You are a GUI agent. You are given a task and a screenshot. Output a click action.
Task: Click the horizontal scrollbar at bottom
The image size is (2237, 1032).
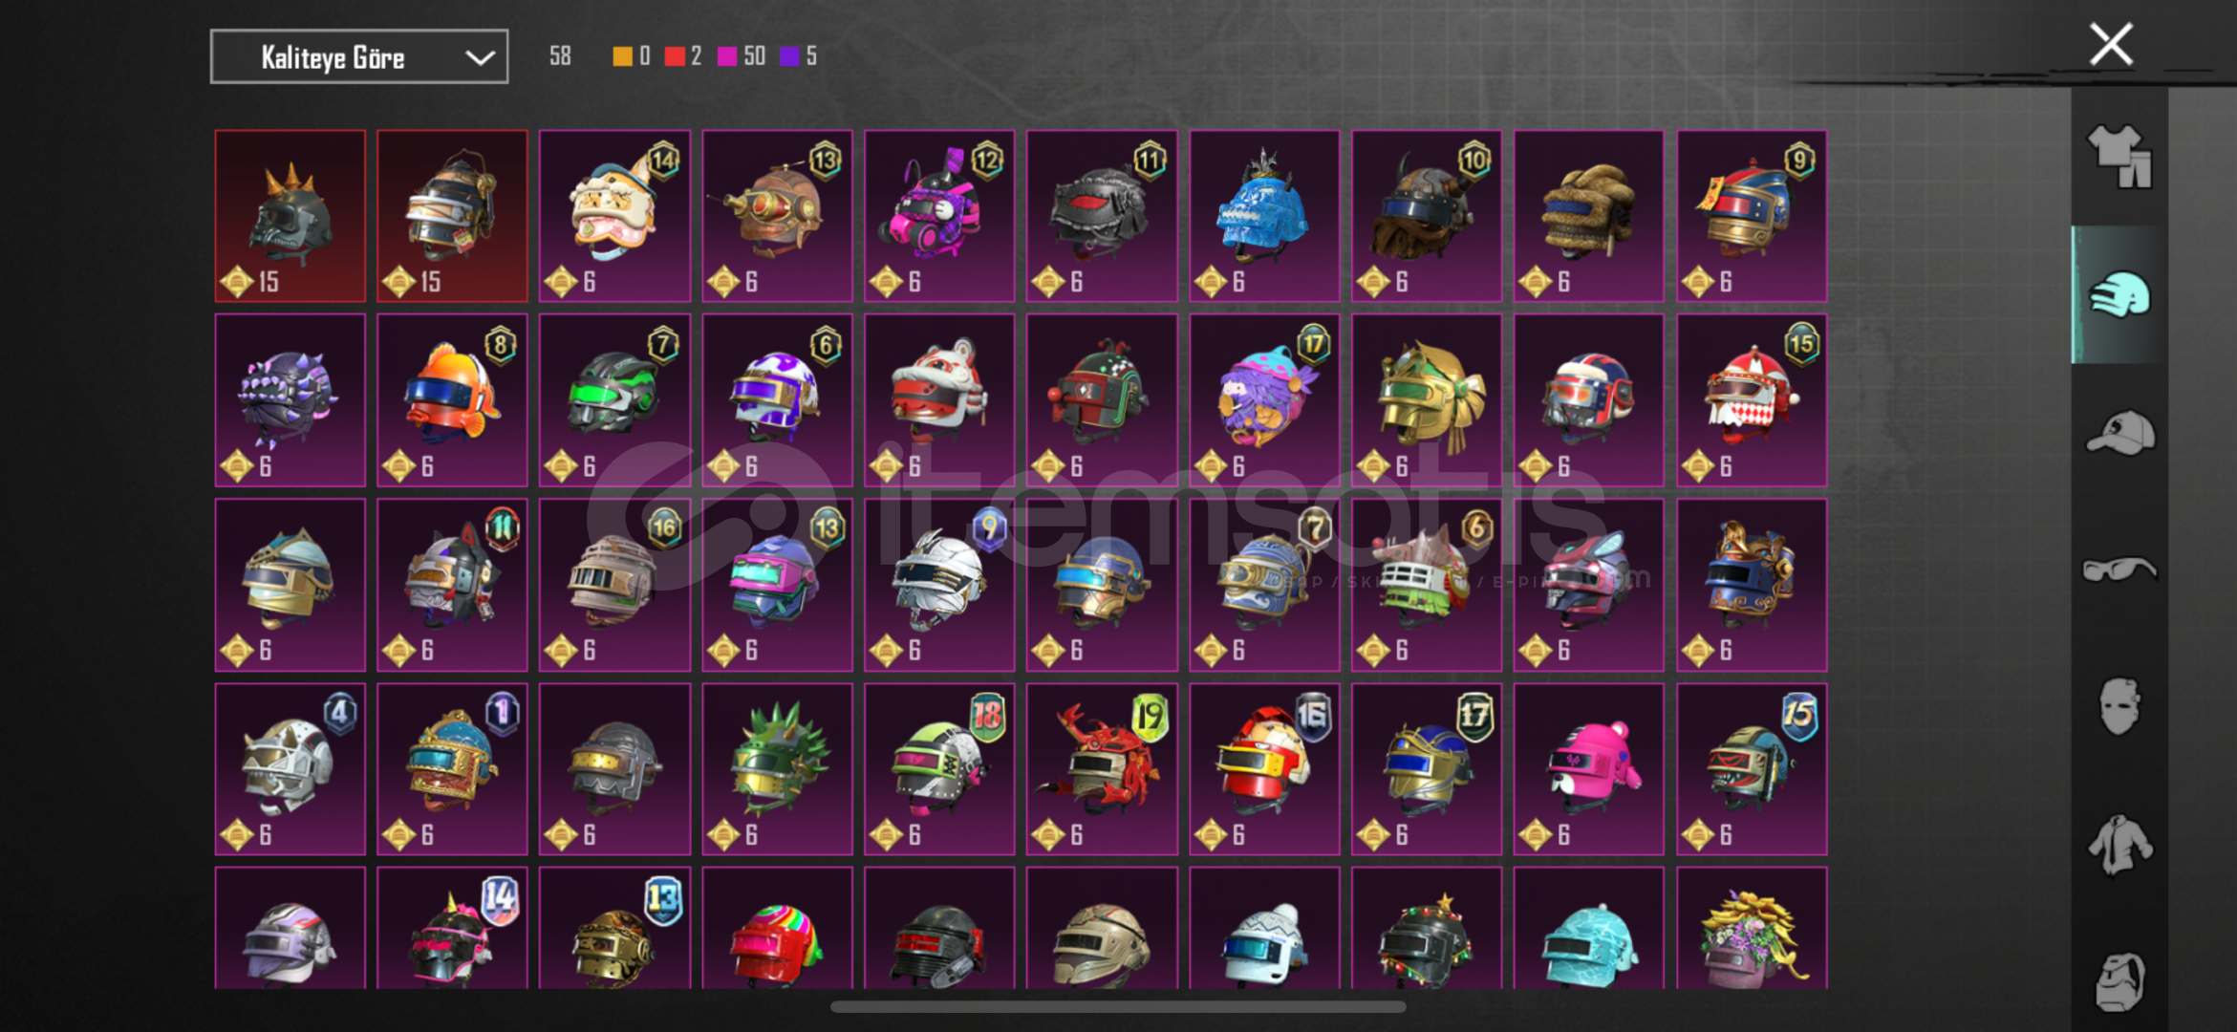[1118, 1006]
